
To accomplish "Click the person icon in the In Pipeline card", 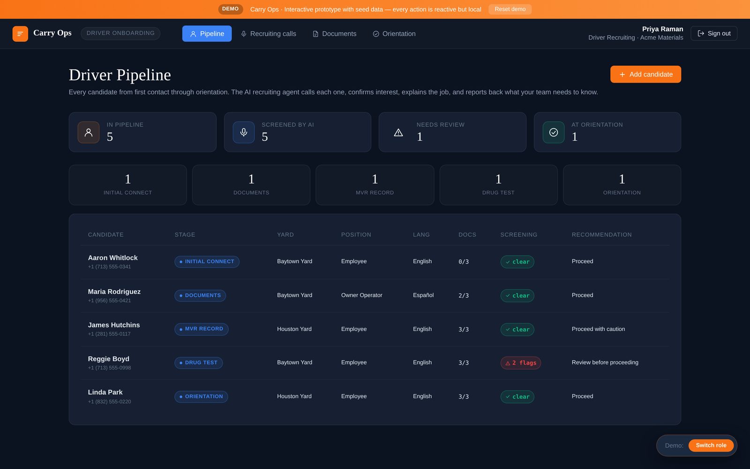I will coord(89,132).
